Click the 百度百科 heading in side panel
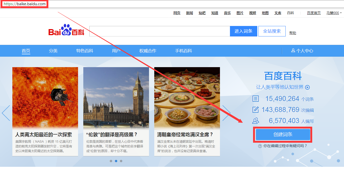This screenshot has width=344, height=171. 283,76
